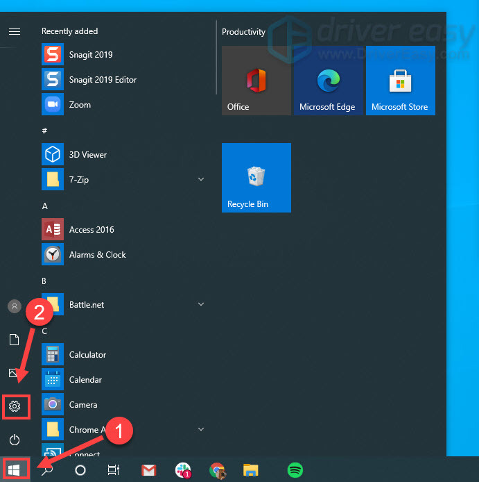Open the Pictures icon in sidebar
The height and width of the screenshot is (482, 479).
click(x=15, y=373)
